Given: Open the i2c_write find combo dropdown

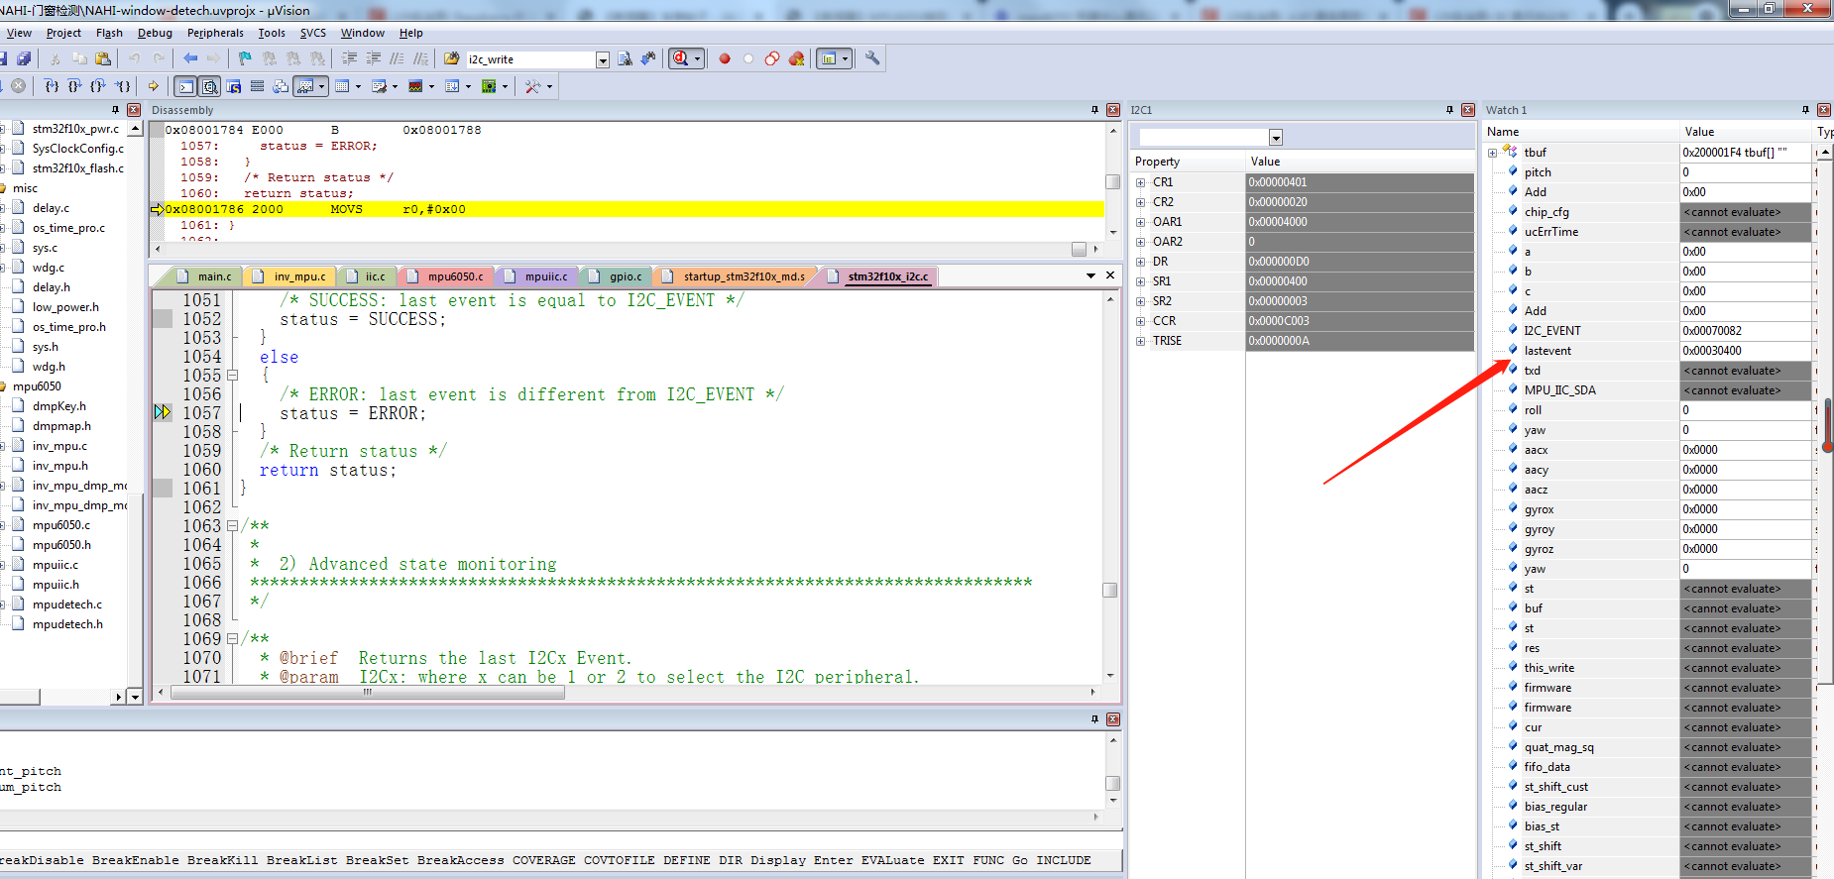Looking at the screenshot, I should 602,59.
